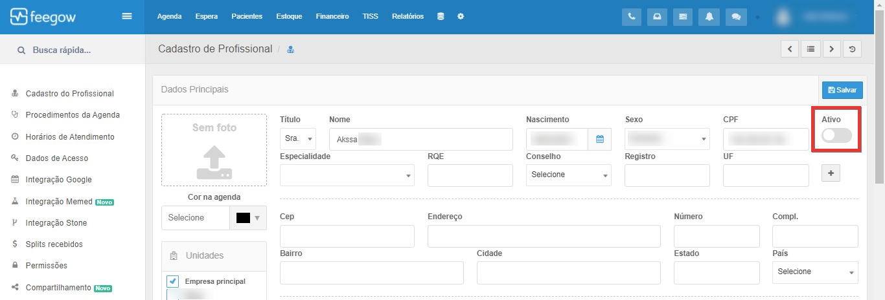Click the Endereço input field

pyautogui.click(x=544, y=237)
